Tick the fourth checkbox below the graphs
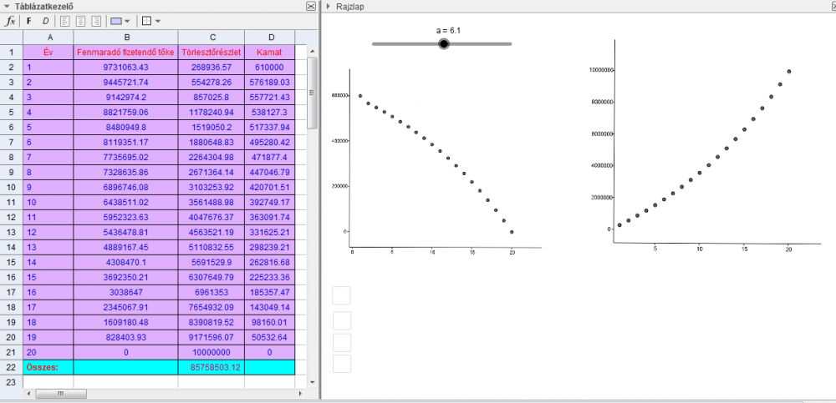The width and height of the screenshot is (836, 403). pos(341,363)
